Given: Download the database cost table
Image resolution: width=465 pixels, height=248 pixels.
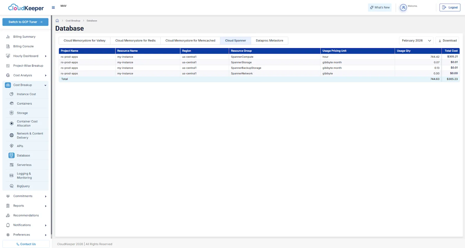Looking at the screenshot, I should tap(448, 41).
